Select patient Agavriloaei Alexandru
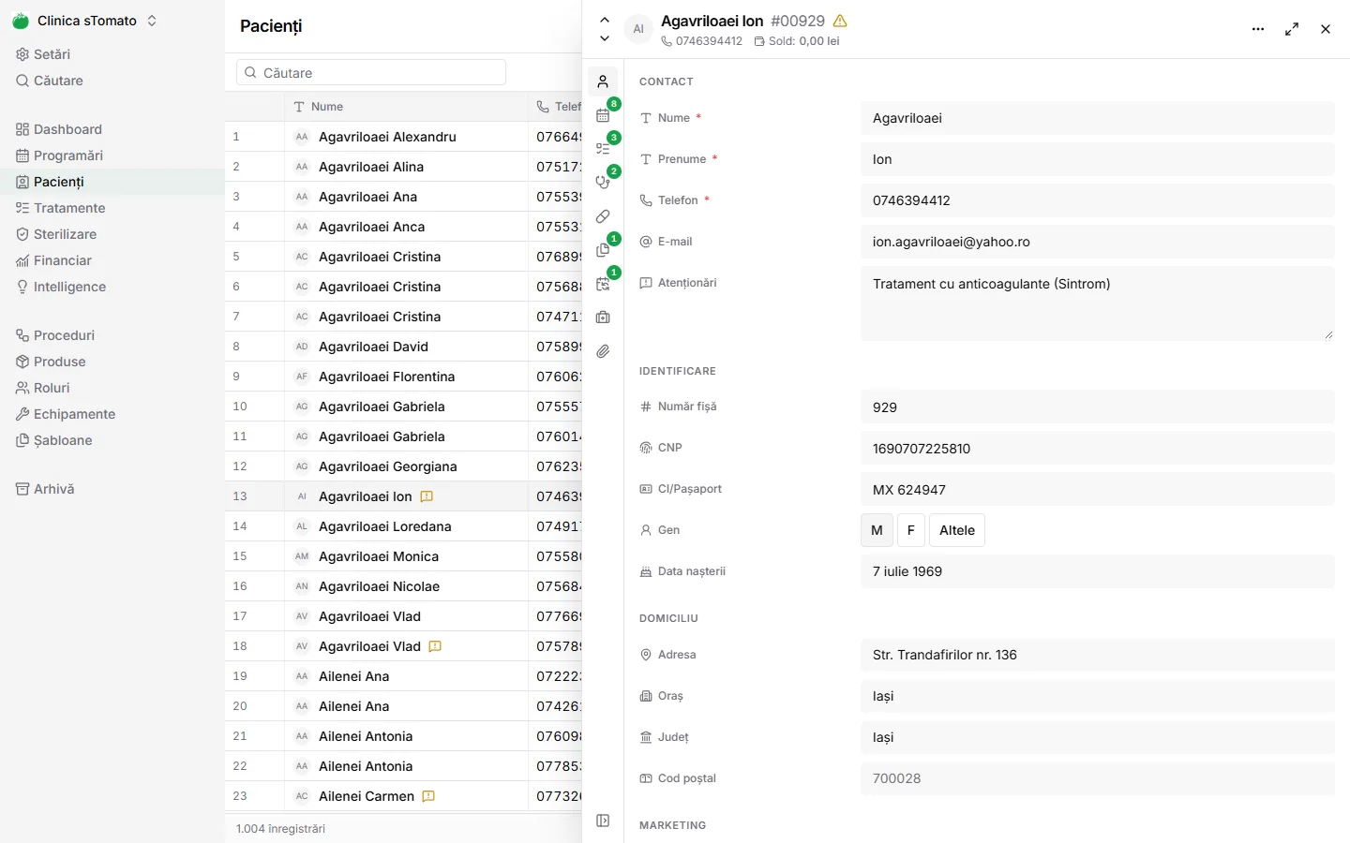 point(387,137)
